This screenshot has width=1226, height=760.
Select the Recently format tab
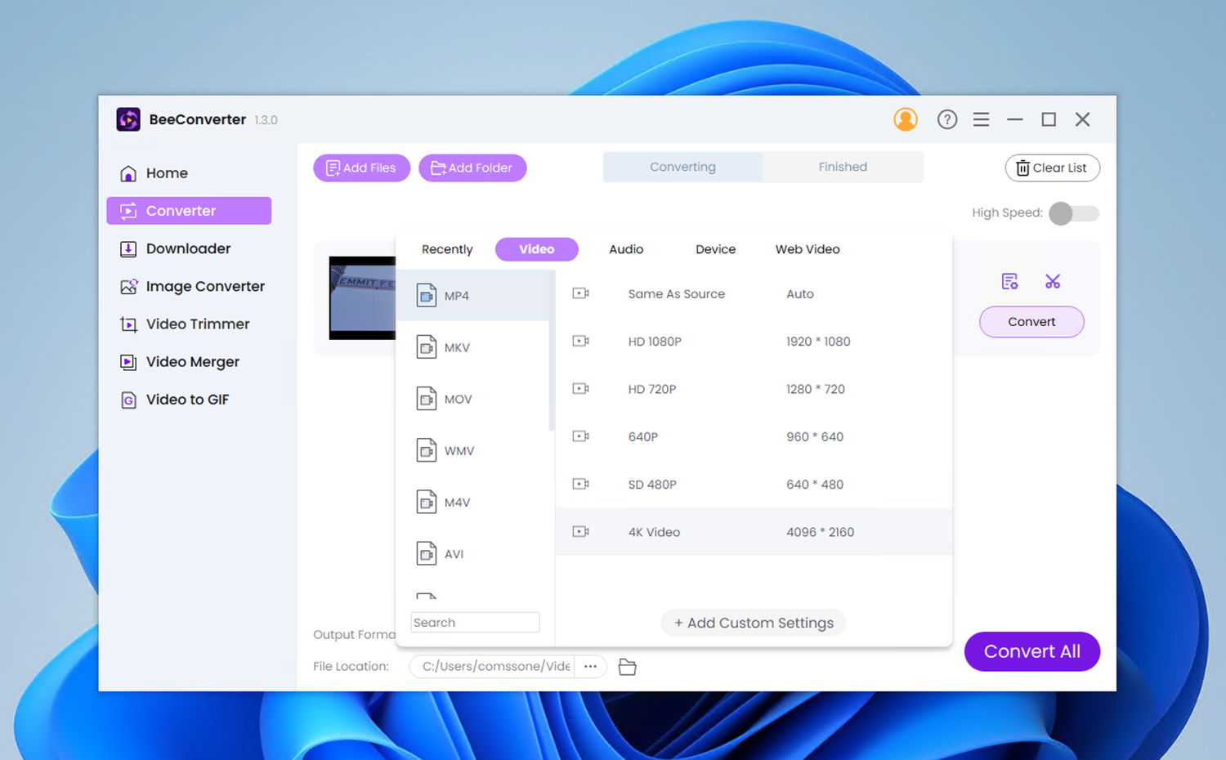tap(447, 249)
